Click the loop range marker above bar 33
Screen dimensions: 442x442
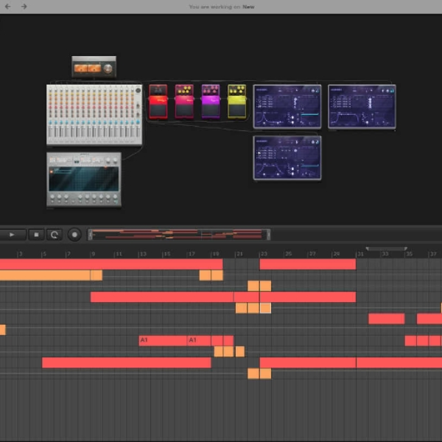386,249
